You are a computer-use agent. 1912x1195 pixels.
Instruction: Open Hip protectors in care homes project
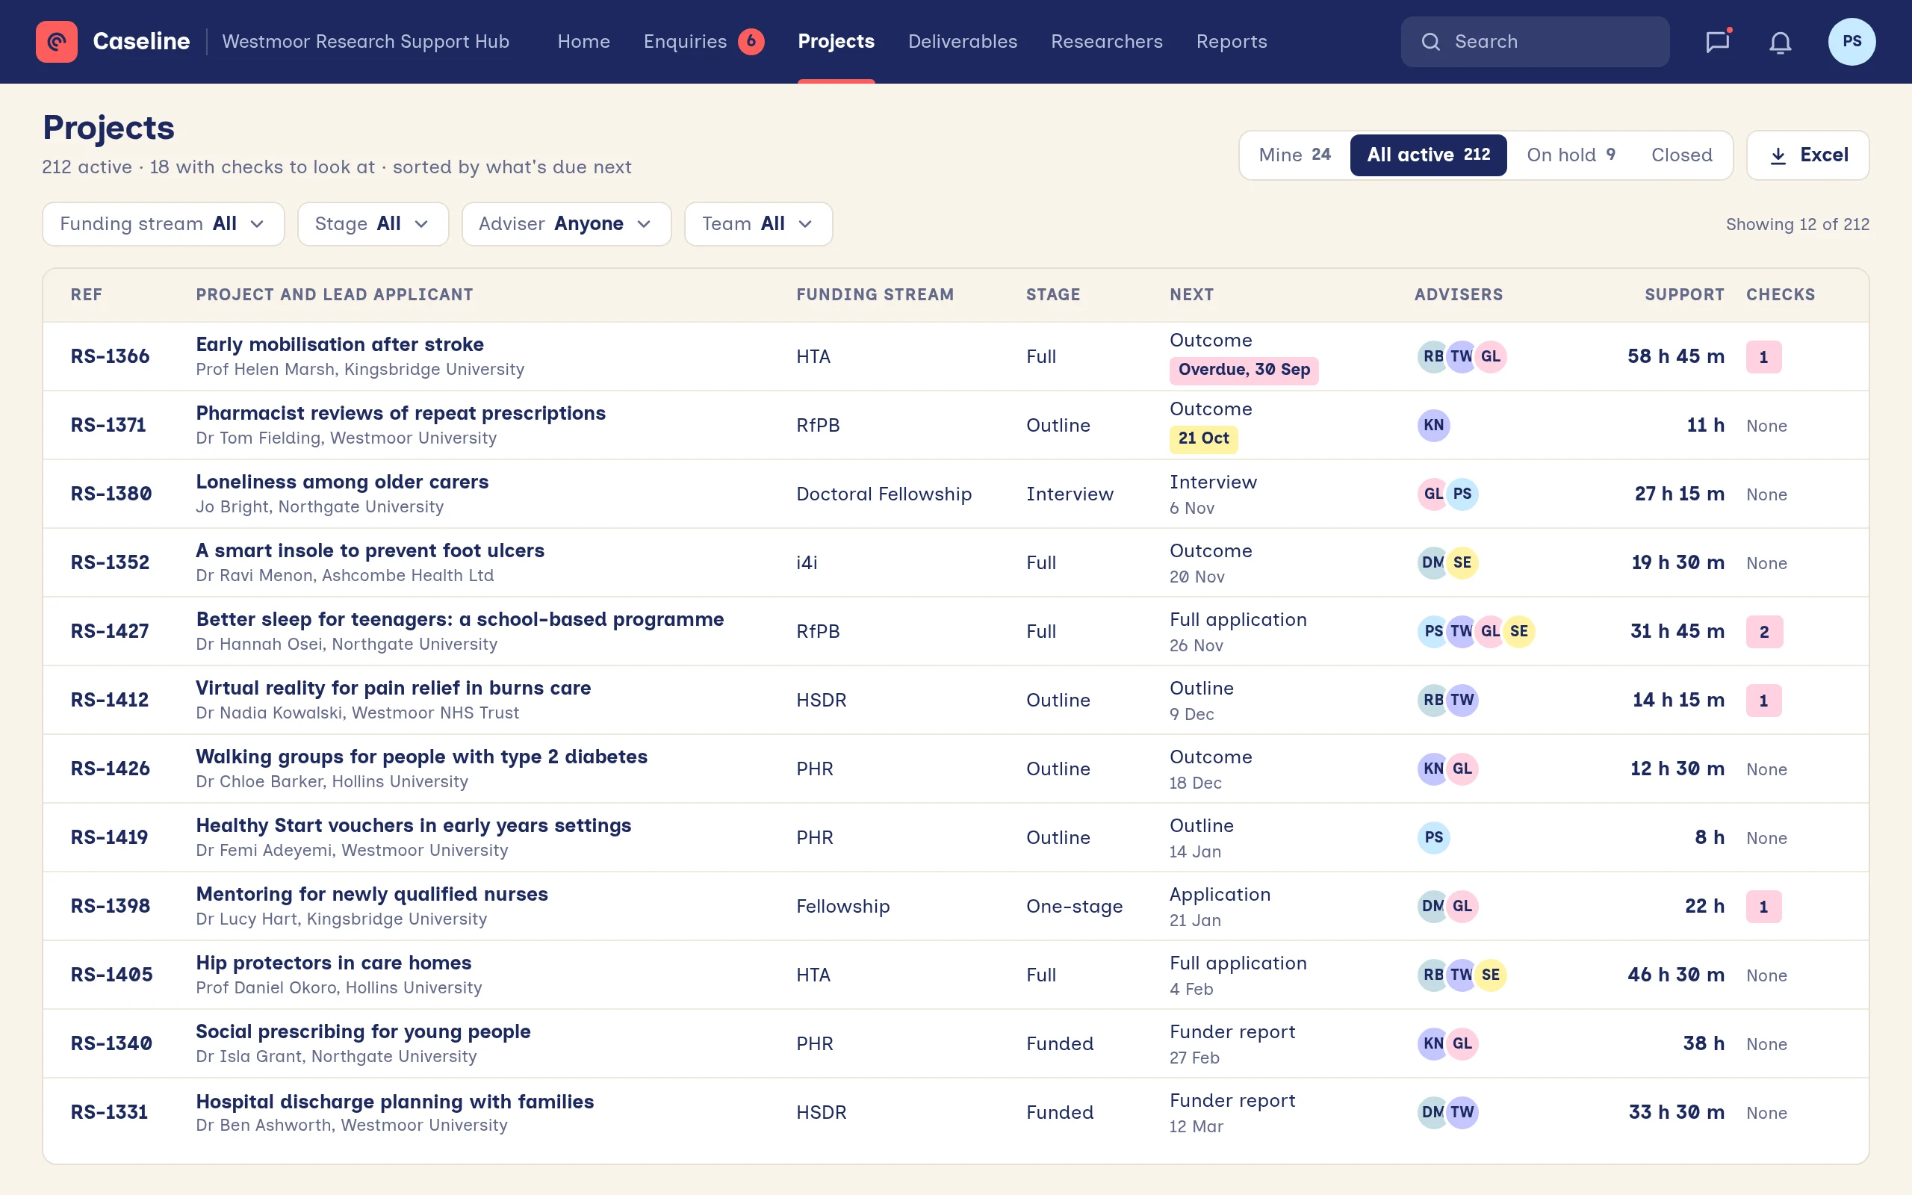pos(333,963)
